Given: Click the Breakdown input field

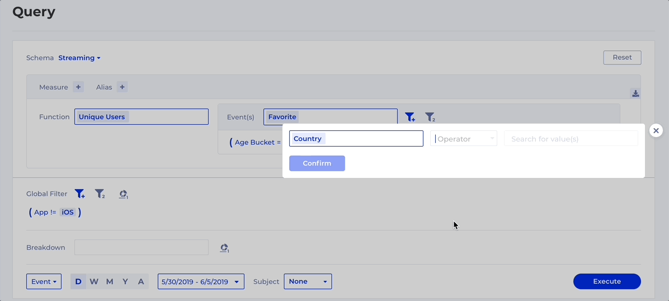Looking at the screenshot, I should [141, 247].
